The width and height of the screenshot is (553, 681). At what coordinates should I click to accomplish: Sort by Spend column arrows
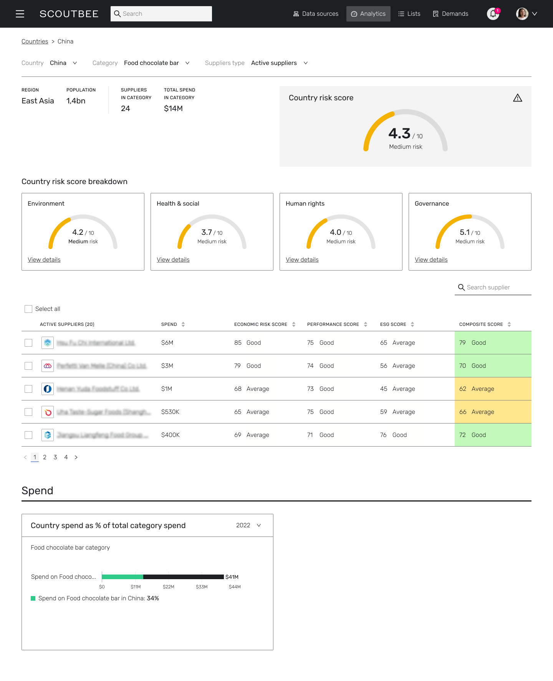[x=183, y=324]
